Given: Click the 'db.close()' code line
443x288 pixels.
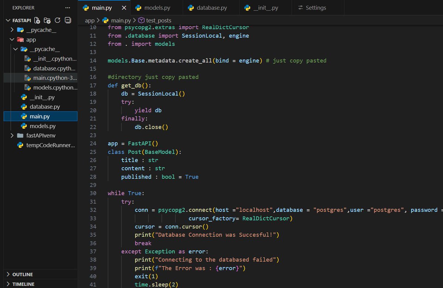Looking at the screenshot, I should point(151,127).
